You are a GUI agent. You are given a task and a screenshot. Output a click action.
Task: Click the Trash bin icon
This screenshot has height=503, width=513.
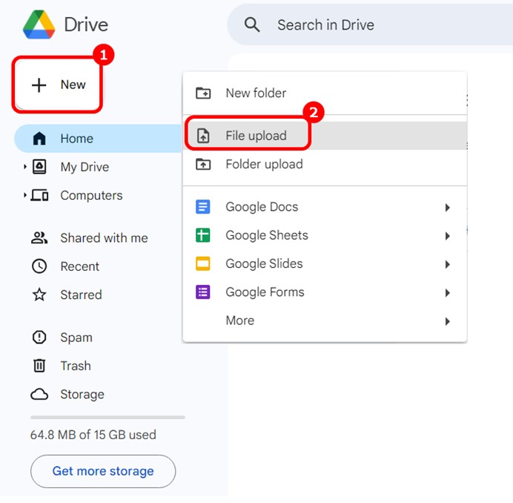(39, 366)
